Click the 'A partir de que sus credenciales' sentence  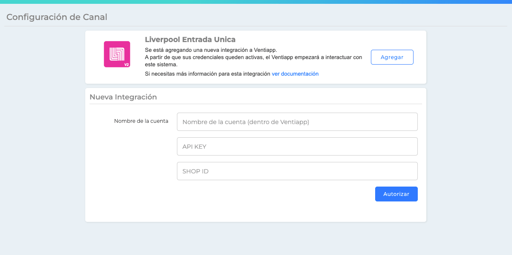pos(254,57)
